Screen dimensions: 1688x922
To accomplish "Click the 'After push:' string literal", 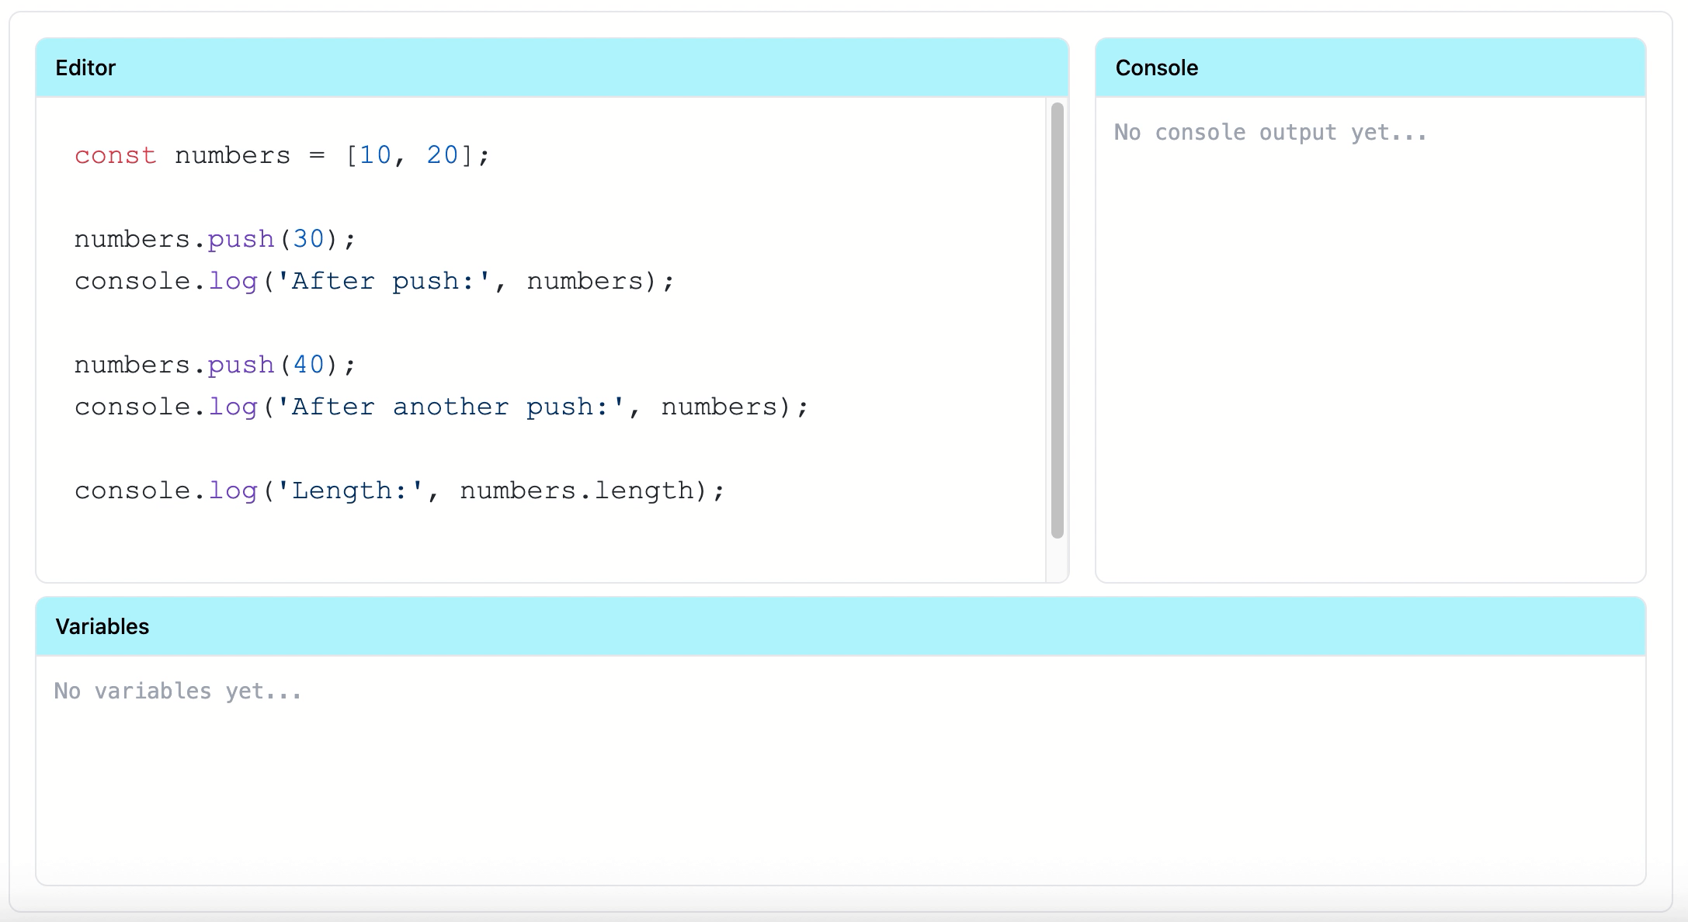I will point(384,281).
